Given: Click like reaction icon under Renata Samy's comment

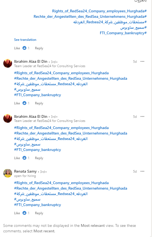Looking at the screenshot, I should point(24,213).
